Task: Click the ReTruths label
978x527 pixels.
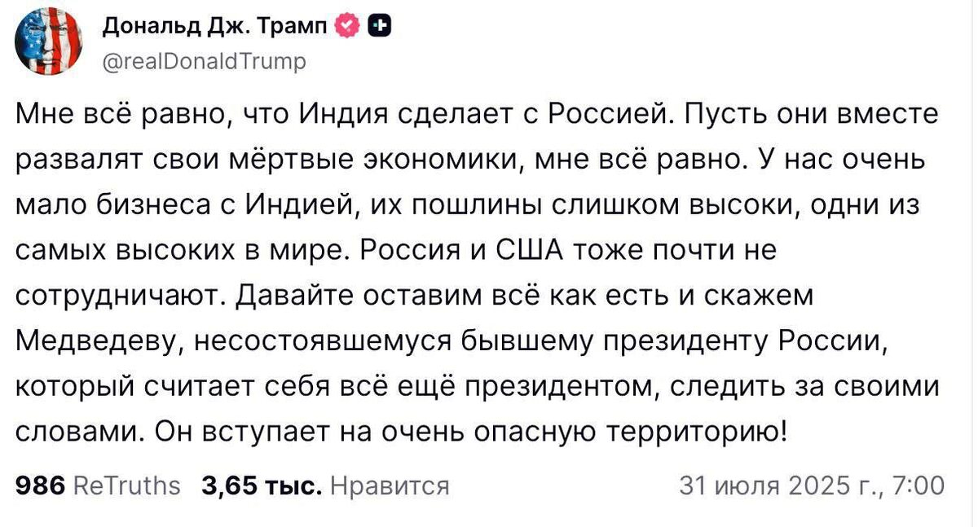Action: 127,486
